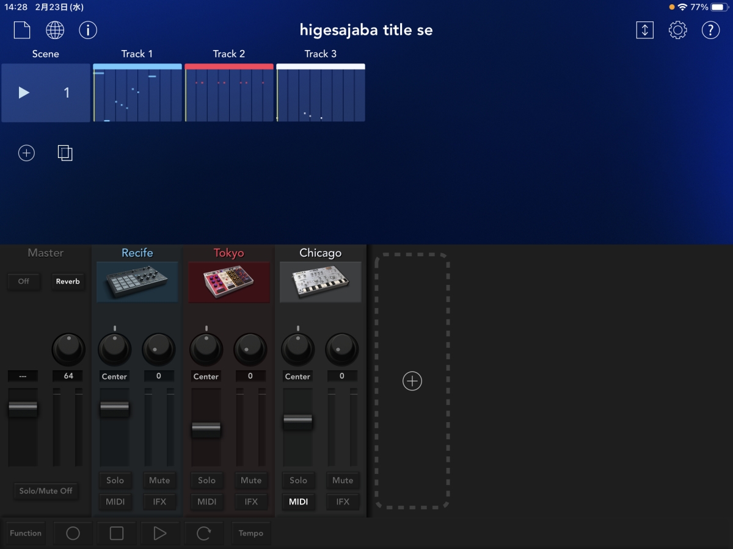Open the info circle icon
This screenshot has width=733, height=549.
click(88, 30)
